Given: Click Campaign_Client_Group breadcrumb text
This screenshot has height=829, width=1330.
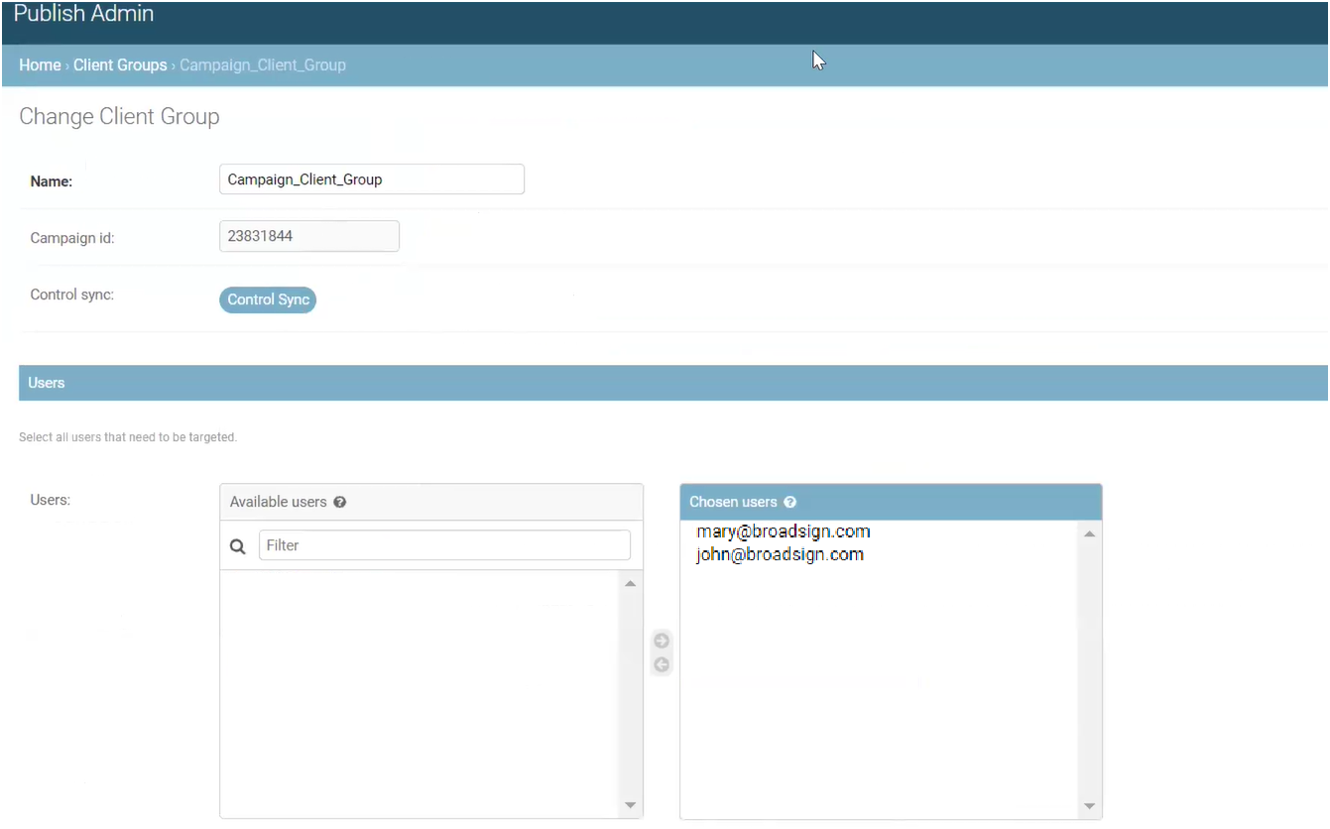Looking at the screenshot, I should [263, 64].
